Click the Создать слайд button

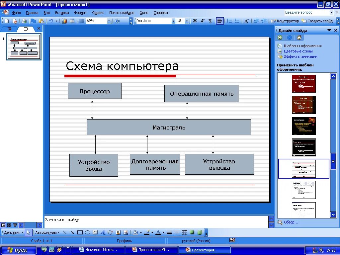317,21
